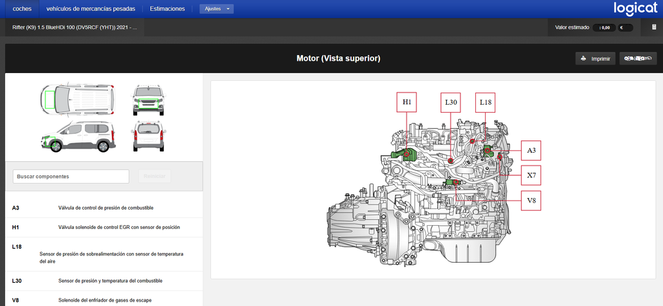Click the red circle marker under the L18 line
The image size is (663, 306).
pos(472,141)
